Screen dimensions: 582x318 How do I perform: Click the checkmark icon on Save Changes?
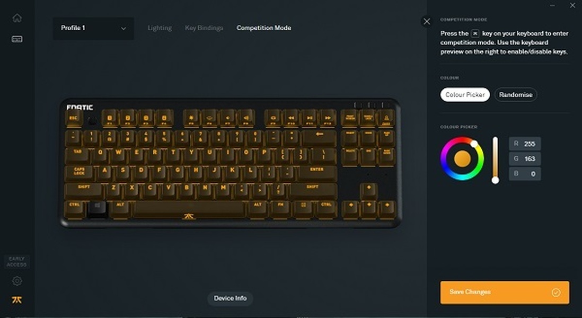click(x=555, y=293)
